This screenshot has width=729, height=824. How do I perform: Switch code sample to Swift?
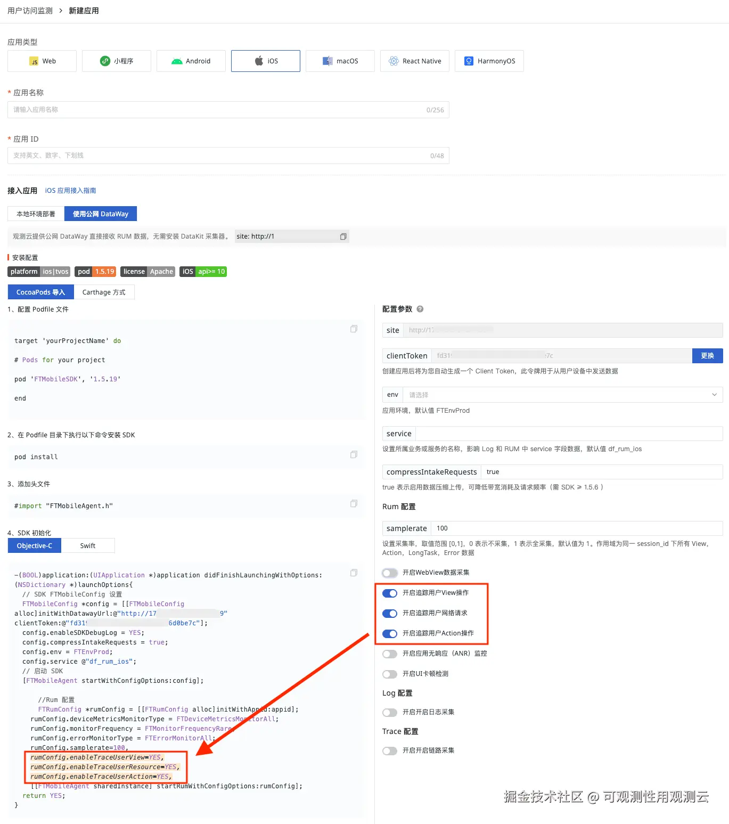88,546
